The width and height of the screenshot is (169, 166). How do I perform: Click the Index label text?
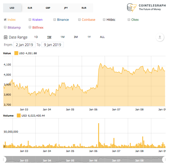click(x=12, y=20)
